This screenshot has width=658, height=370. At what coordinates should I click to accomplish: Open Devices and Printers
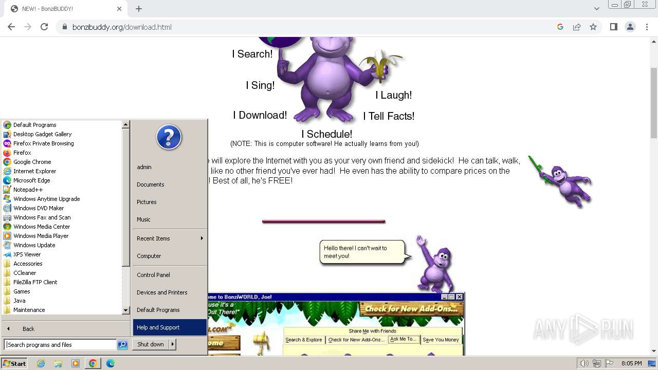click(170, 292)
